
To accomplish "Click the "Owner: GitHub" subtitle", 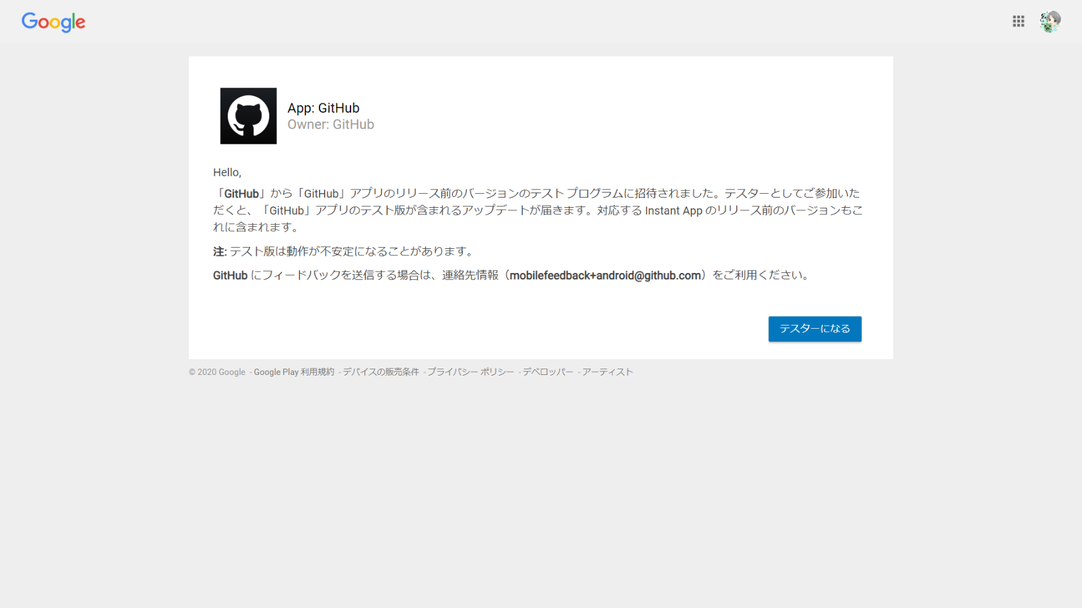I will (x=330, y=125).
